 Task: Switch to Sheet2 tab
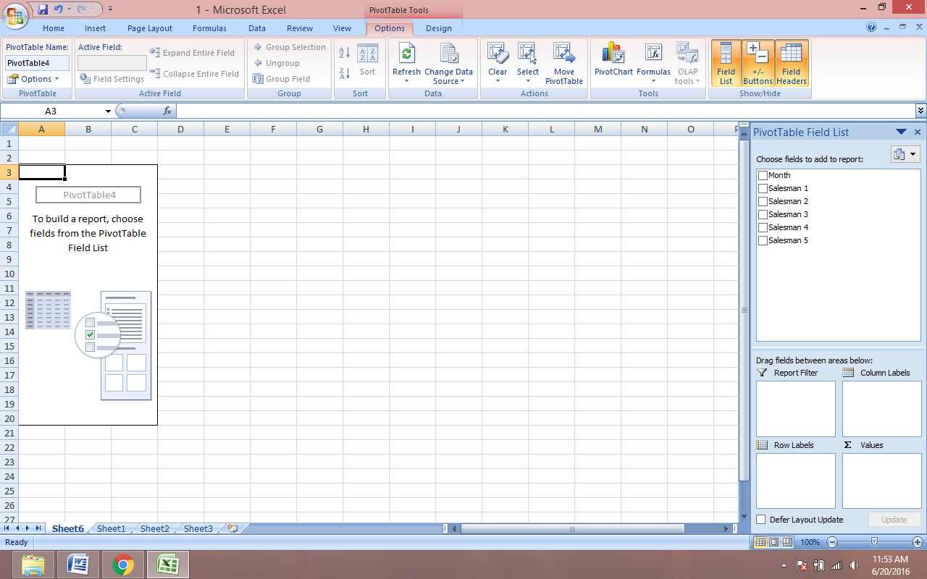pyautogui.click(x=154, y=529)
